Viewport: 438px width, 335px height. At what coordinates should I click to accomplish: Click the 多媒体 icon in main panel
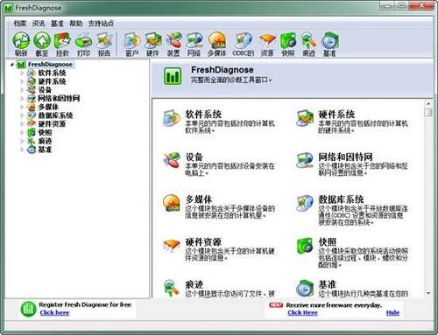pyautogui.click(x=172, y=203)
